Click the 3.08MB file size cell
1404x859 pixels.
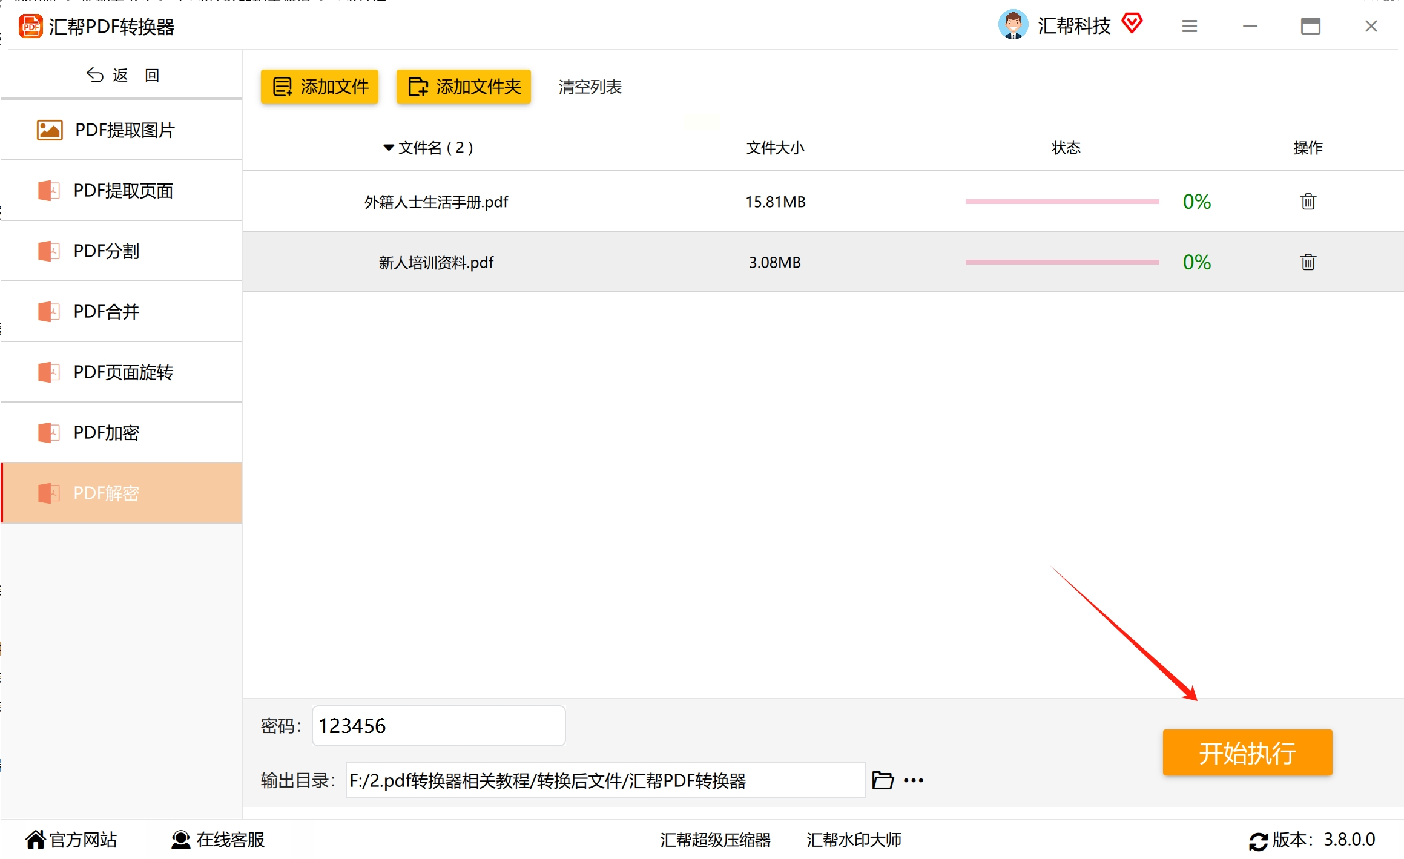(775, 262)
